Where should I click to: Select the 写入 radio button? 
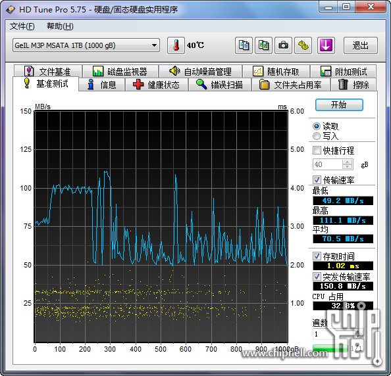coord(317,136)
